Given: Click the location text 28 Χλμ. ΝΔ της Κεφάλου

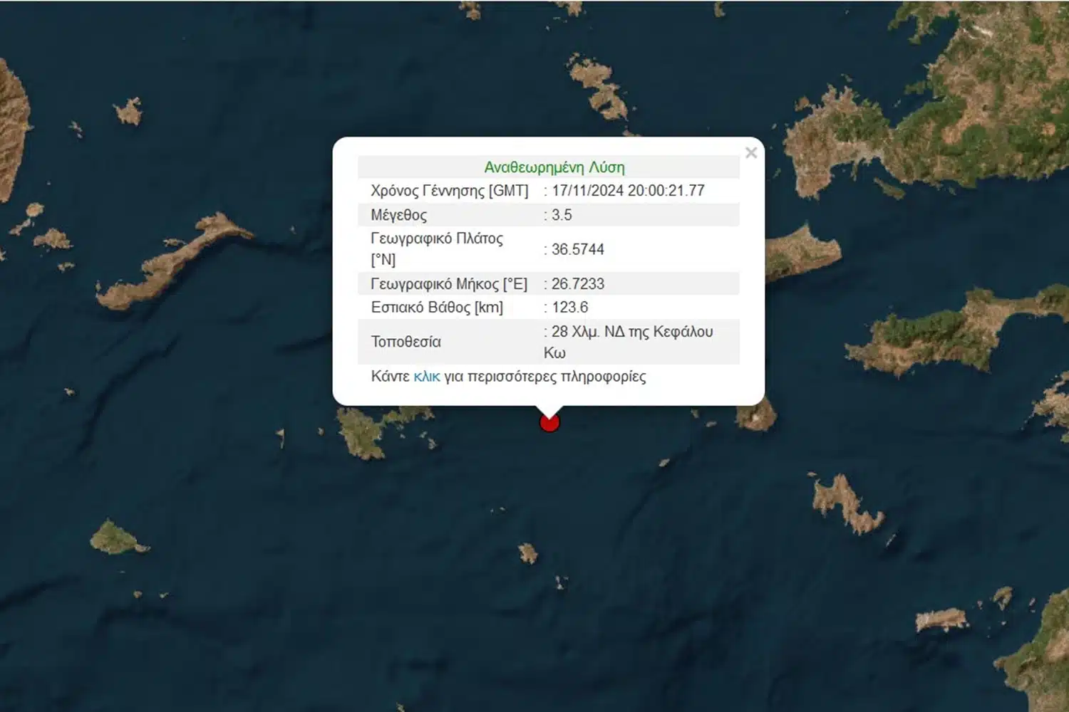Looking at the screenshot, I should coord(632,332).
